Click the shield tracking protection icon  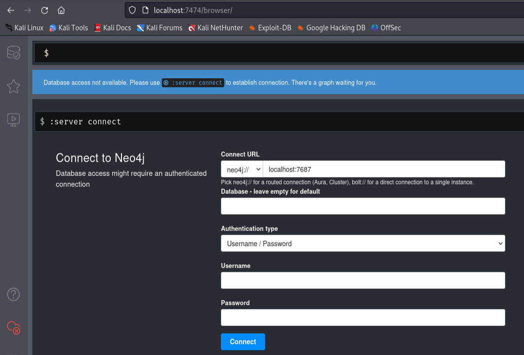click(x=132, y=10)
